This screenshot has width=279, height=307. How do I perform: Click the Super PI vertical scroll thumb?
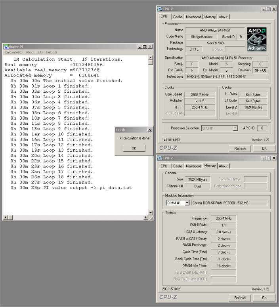pyautogui.click(x=150, y=62)
